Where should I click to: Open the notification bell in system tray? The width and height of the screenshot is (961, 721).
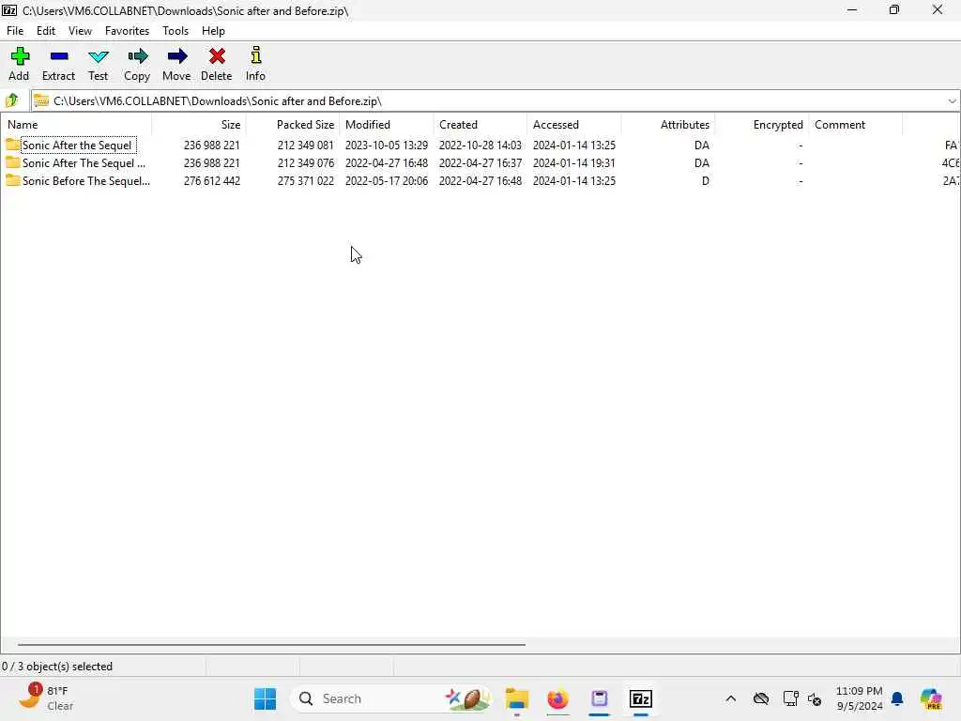tap(897, 698)
